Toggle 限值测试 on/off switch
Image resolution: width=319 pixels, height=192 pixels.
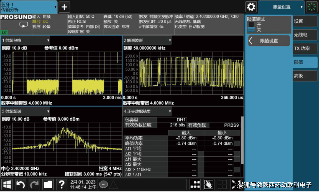click(252, 27)
